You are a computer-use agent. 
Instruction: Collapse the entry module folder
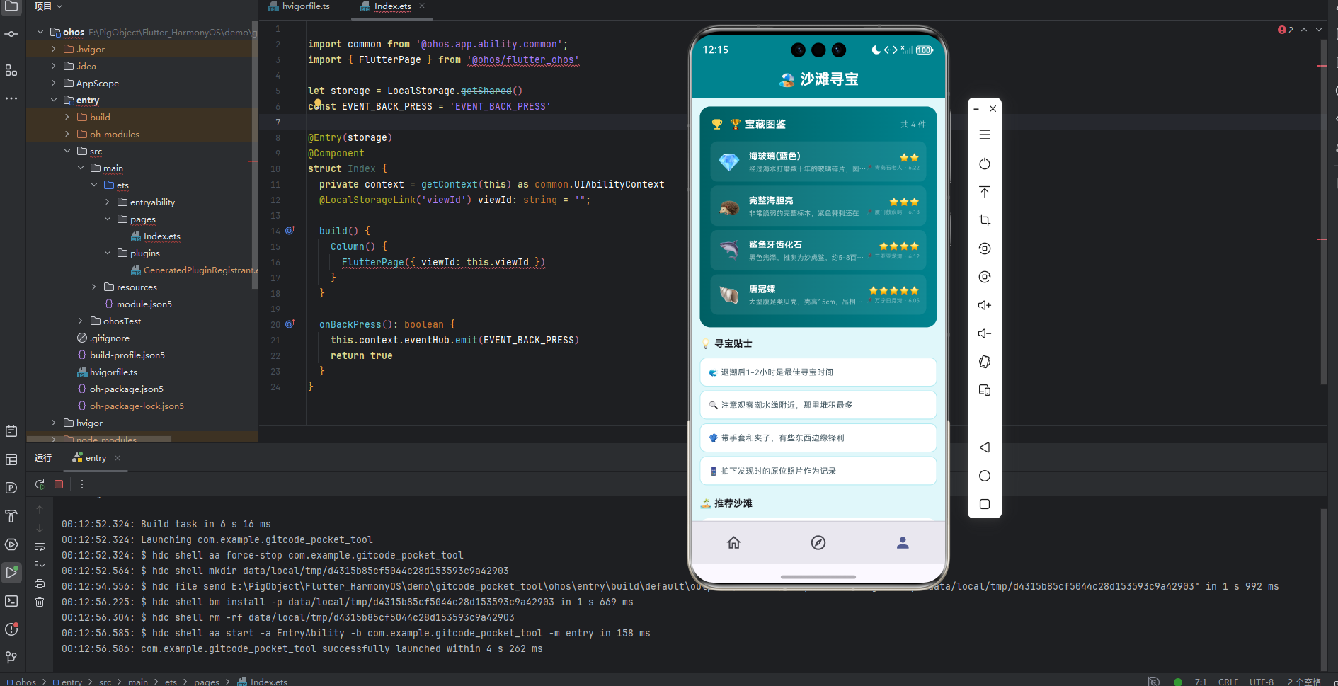[54, 100]
